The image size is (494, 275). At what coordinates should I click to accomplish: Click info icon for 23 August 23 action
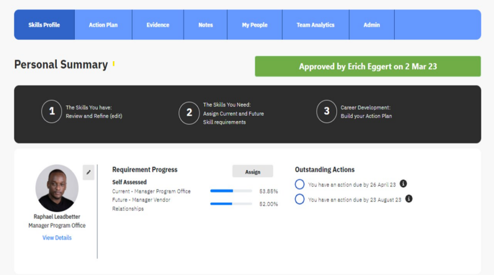(x=409, y=199)
